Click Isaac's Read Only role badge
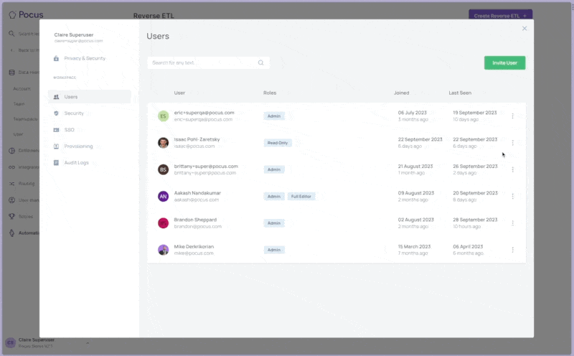 coord(278,143)
